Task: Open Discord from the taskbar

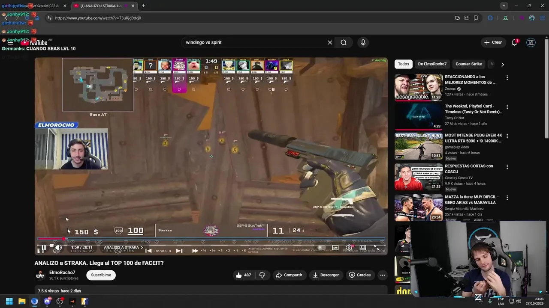Action: coord(47,301)
